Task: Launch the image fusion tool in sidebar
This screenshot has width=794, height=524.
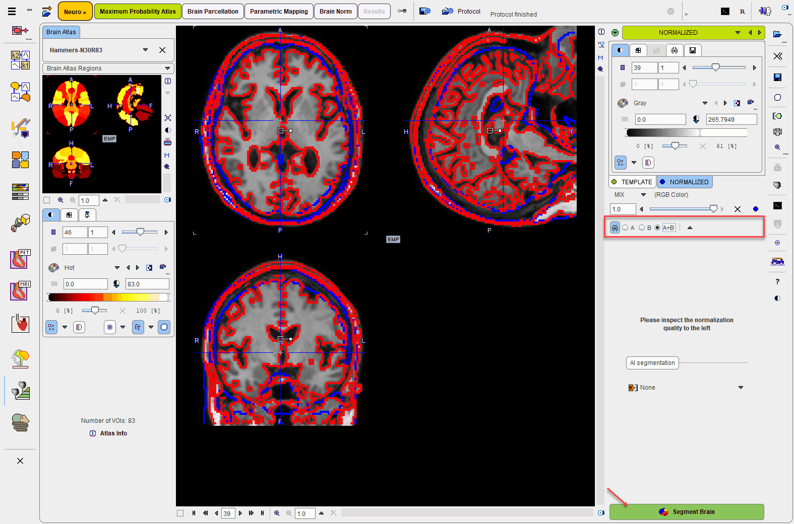Action: [x=20, y=160]
